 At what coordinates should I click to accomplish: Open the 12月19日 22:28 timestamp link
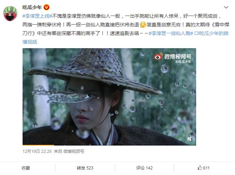pos(37,151)
